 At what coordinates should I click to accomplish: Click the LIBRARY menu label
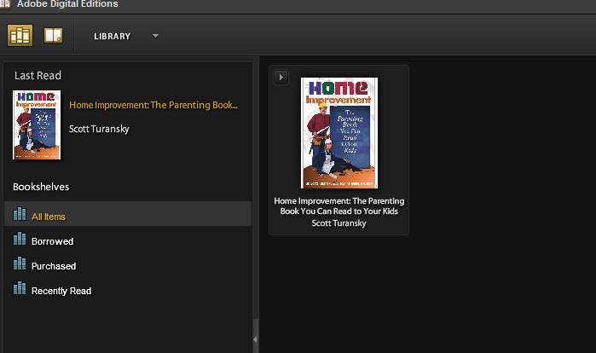pyautogui.click(x=113, y=36)
